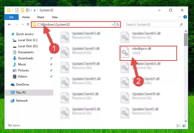Click the scroll up arrow of file list
194x133 pixels.
[186, 32]
